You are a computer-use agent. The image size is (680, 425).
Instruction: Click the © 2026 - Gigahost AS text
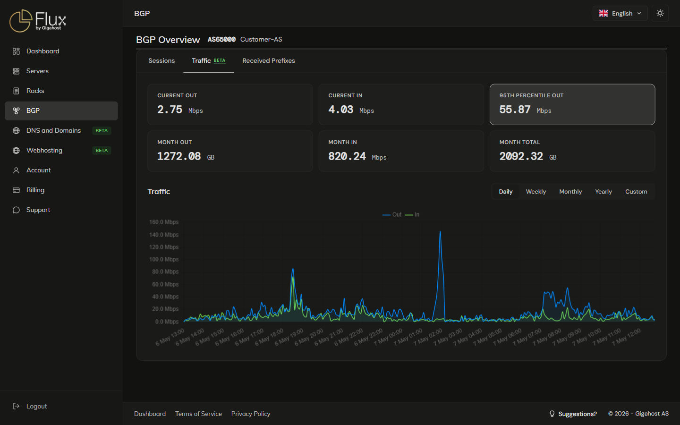tap(638, 414)
